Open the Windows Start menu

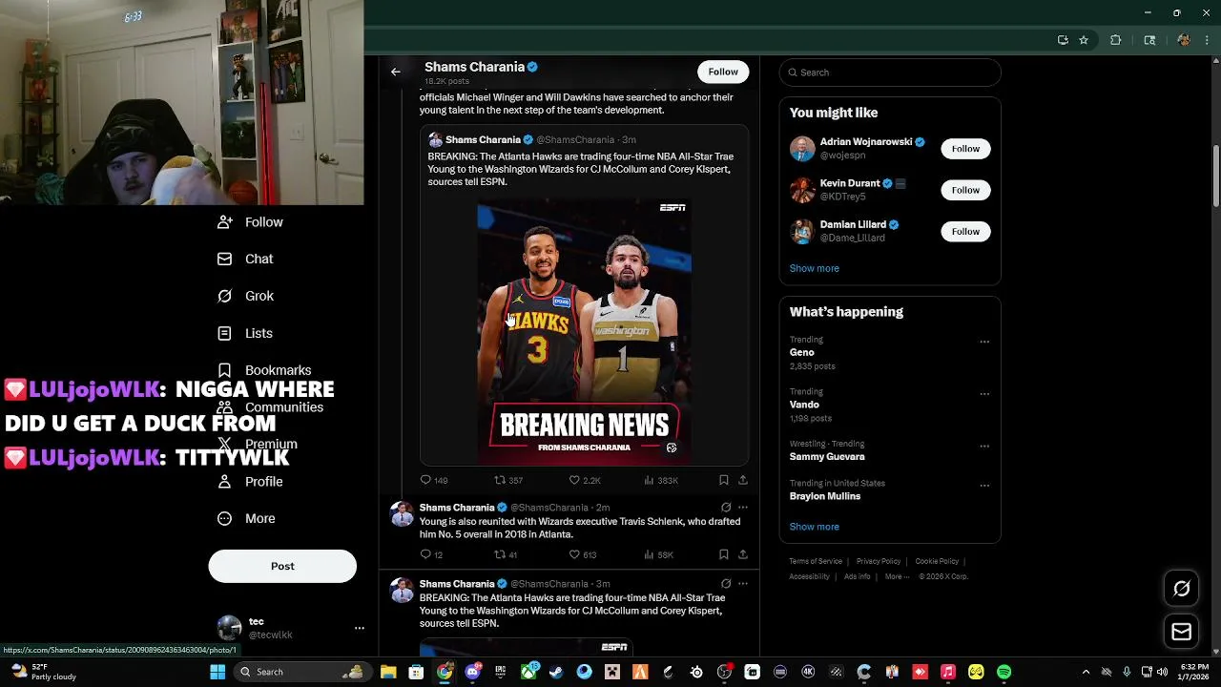217,672
